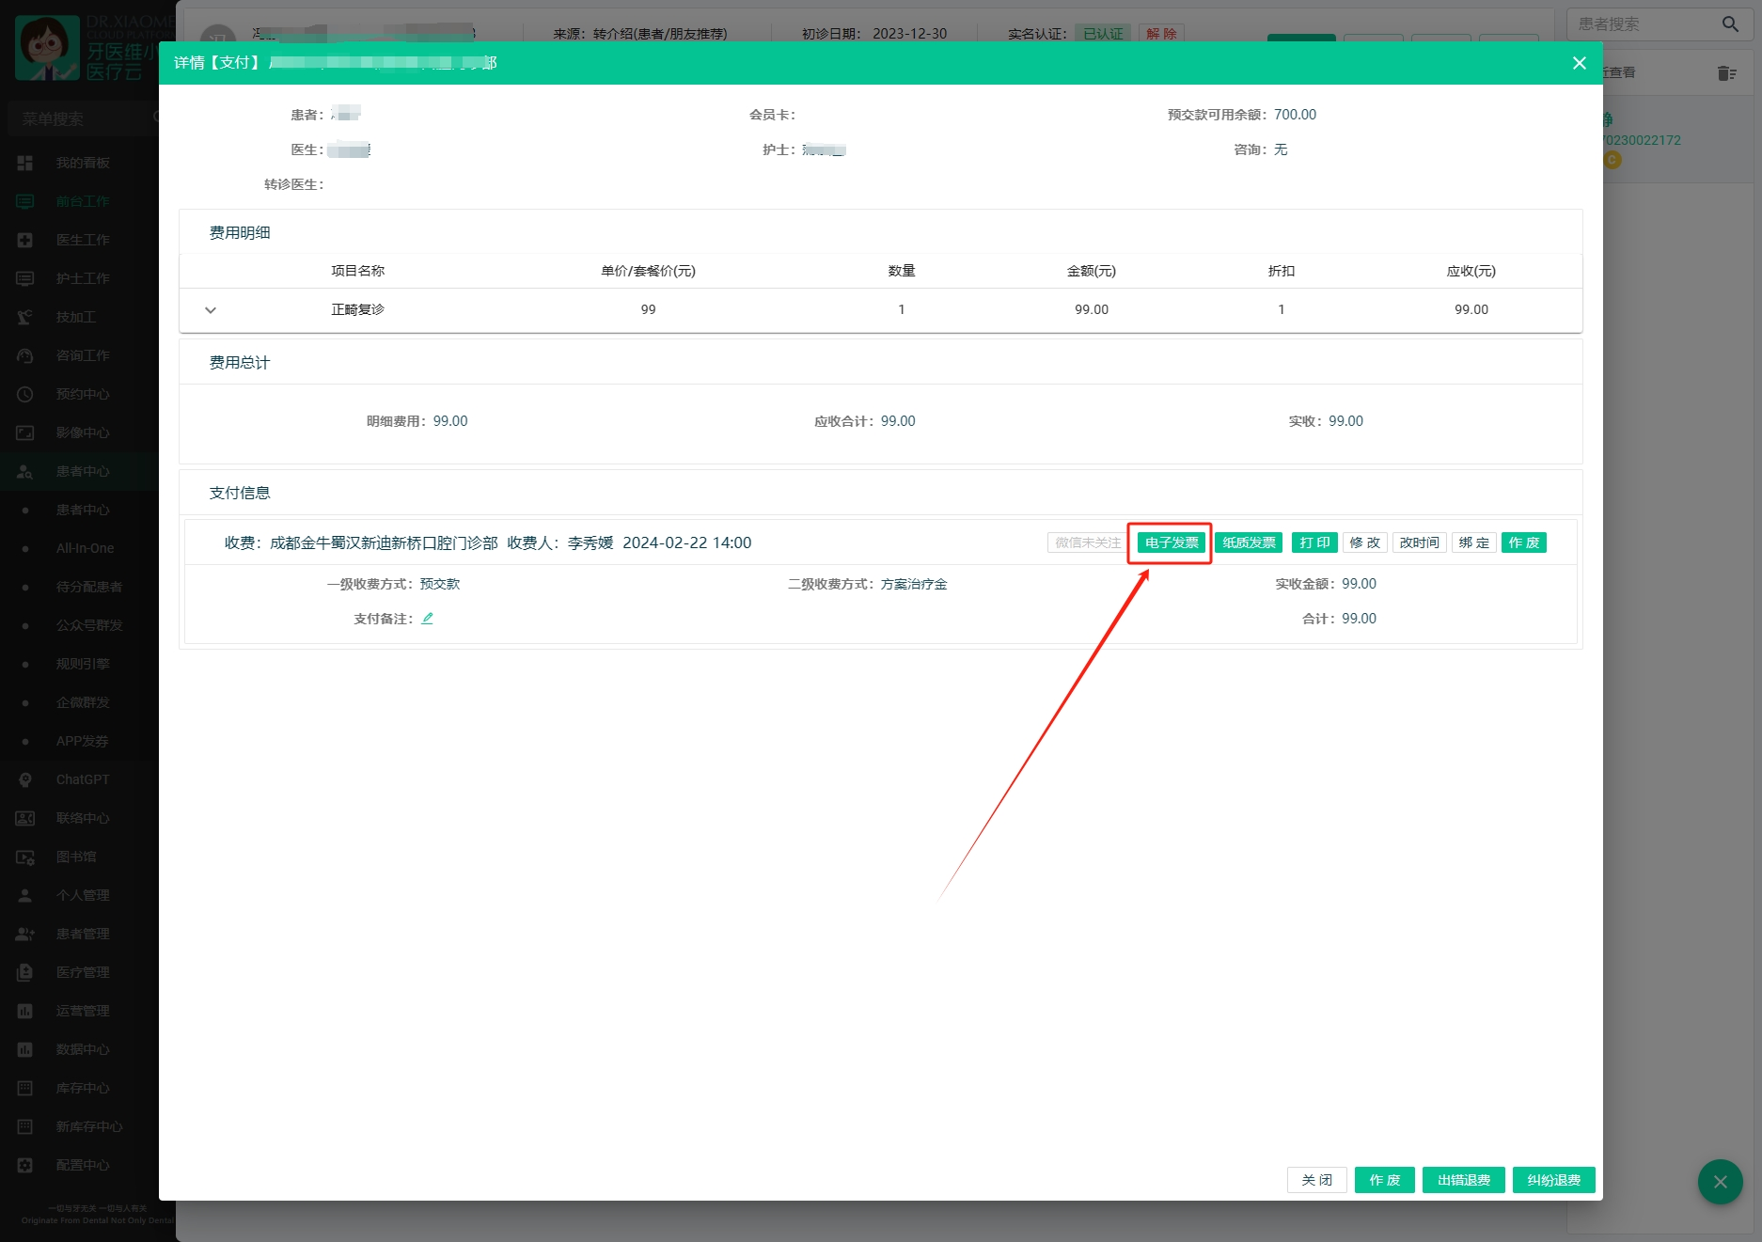Click the 关闭 button at dialog bottom
The image size is (1762, 1242).
pyautogui.click(x=1316, y=1180)
